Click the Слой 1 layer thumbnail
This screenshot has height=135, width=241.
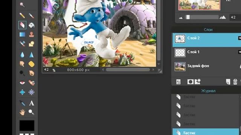[180, 52]
